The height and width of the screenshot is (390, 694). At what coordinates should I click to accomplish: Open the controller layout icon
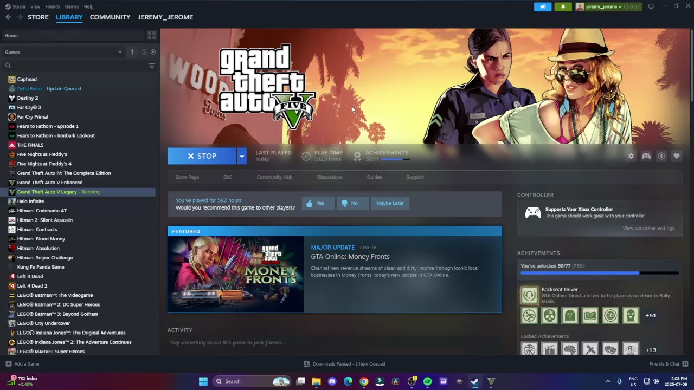coord(646,156)
